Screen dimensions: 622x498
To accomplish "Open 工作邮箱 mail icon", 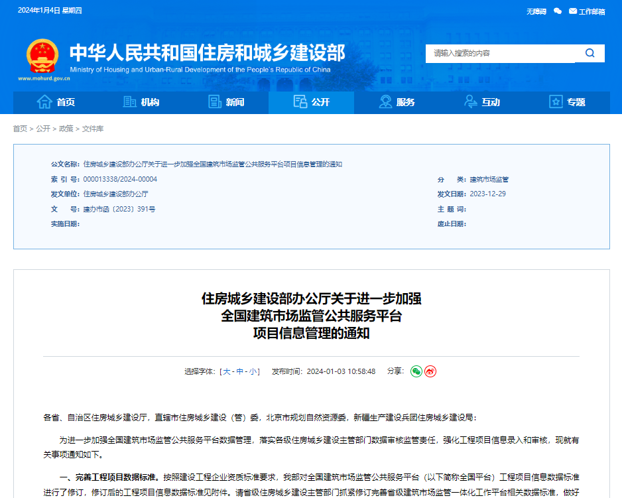I will 573,11.
